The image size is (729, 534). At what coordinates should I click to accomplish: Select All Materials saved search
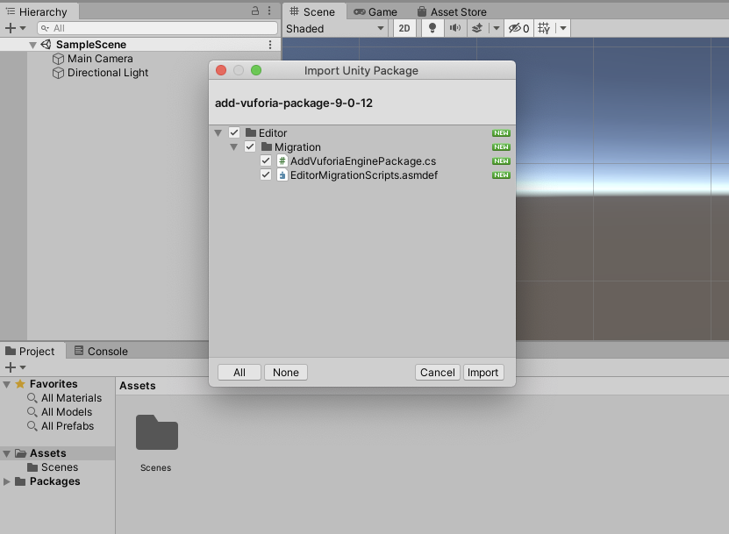click(71, 398)
